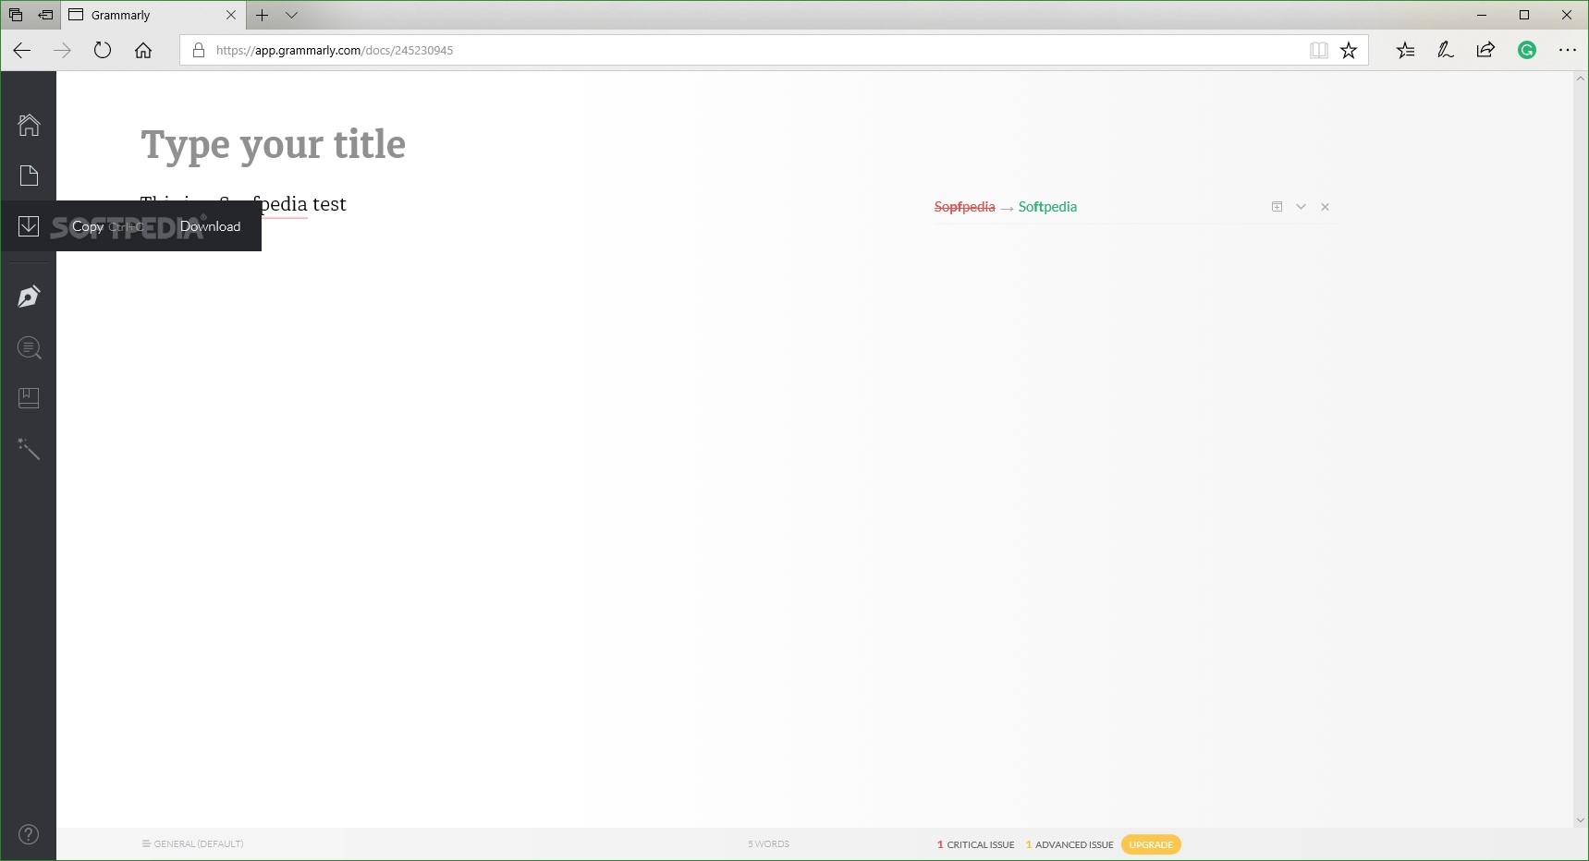Click the download arrow sidebar icon

pyautogui.click(x=29, y=226)
